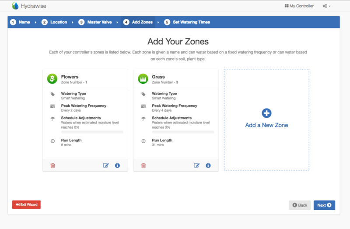This screenshot has height=229, width=350.
Task: Click the blue plus icon to add zone
Action: pyautogui.click(x=266, y=113)
